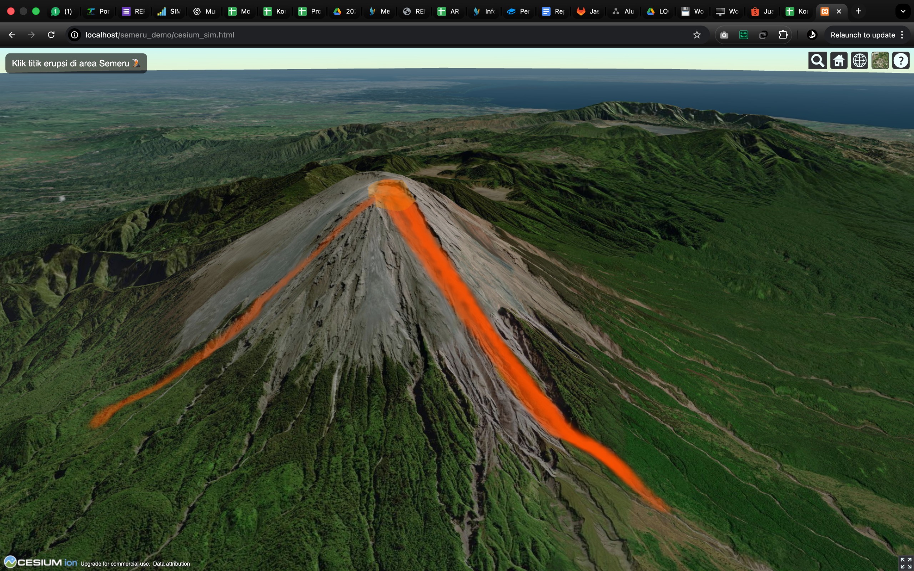Image resolution: width=914 pixels, height=571 pixels.
Task: Open the navigation help question mark button
Action: [x=901, y=60]
